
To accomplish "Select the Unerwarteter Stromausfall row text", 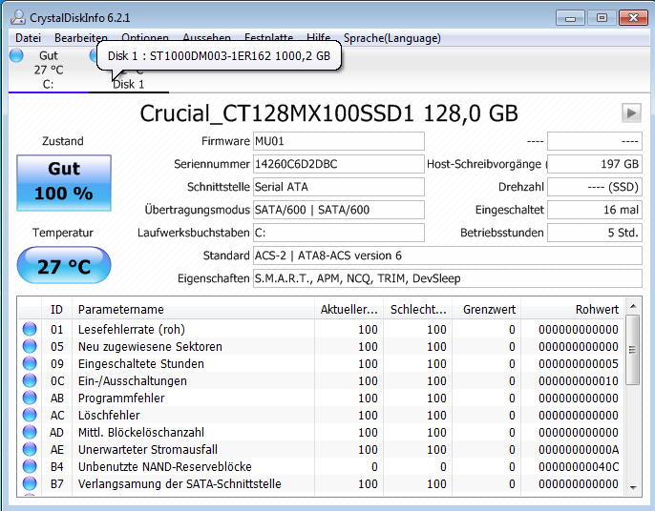I will click(147, 449).
